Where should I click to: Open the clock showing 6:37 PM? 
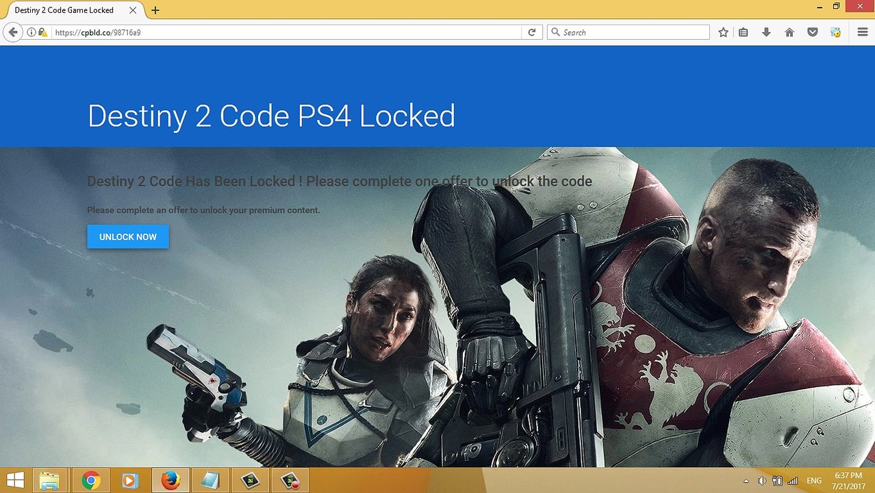point(848,481)
